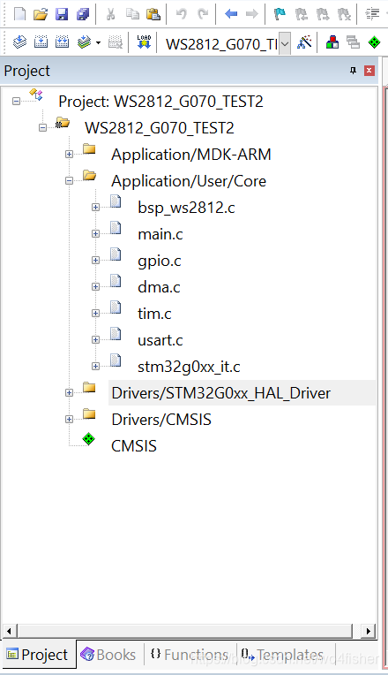The height and width of the screenshot is (675, 388).
Task: Collapse the WS2812_G070_TEST2 target node
Action: pyautogui.click(x=42, y=128)
